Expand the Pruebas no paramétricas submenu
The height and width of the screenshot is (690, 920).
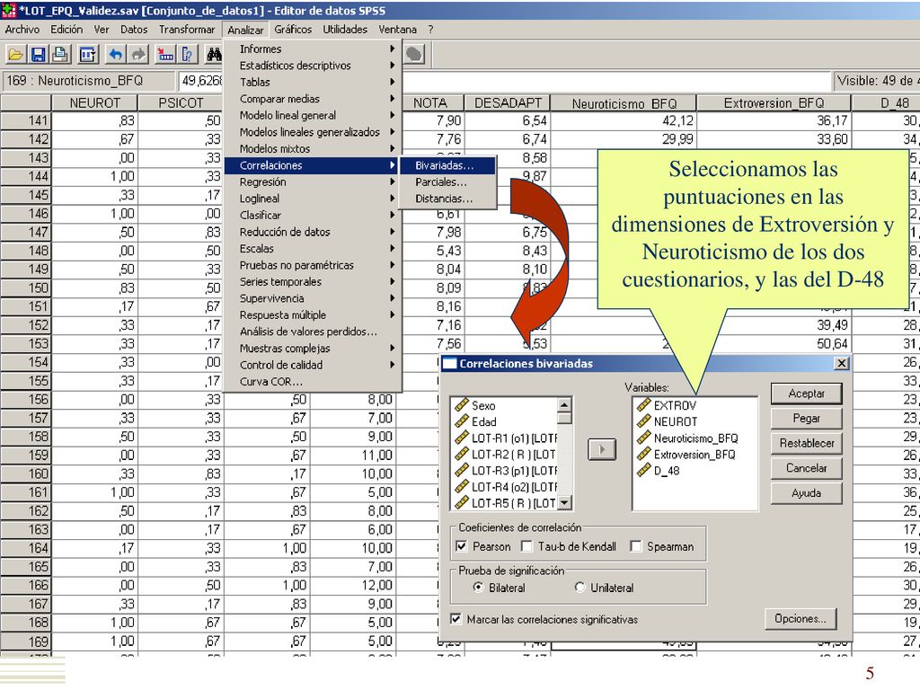(x=313, y=265)
